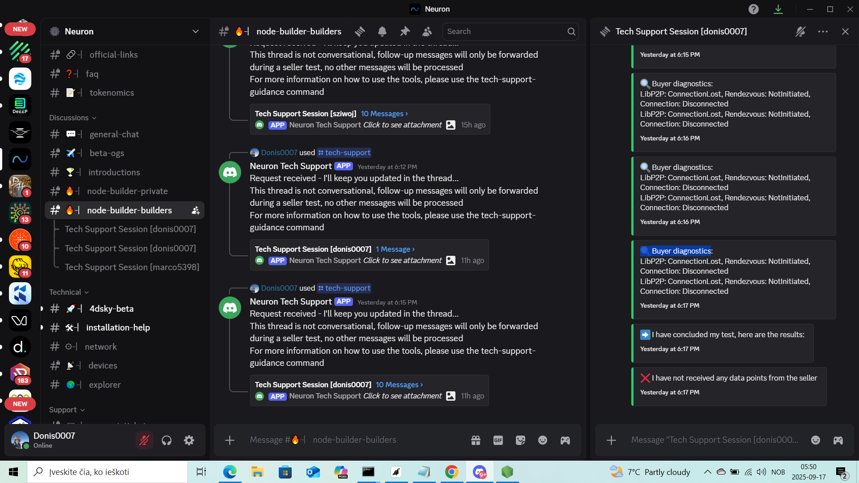Image resolution: width=859 pixels, height=483 pixels.
Task: Open the DeeEP server icon
Action: (x=20, y=106)
